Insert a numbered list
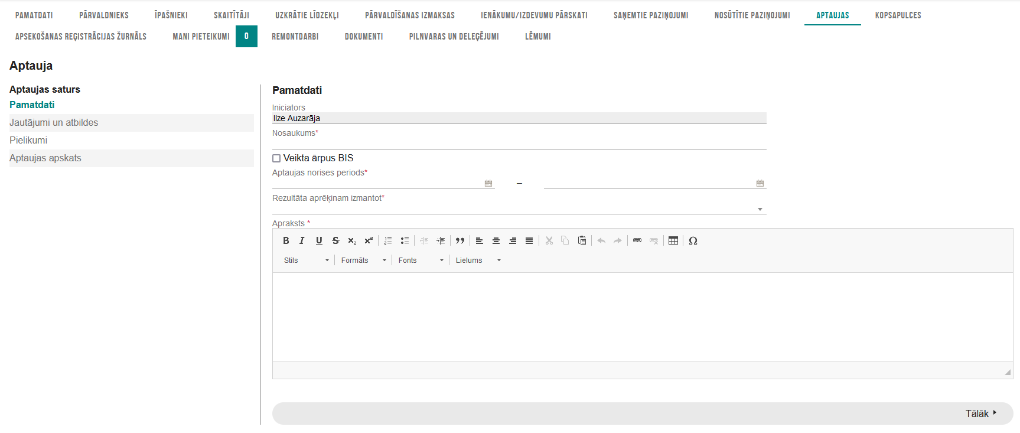The width and height of the screenshot is (1020, 433). pyautogui.click(x=388, y=240)
